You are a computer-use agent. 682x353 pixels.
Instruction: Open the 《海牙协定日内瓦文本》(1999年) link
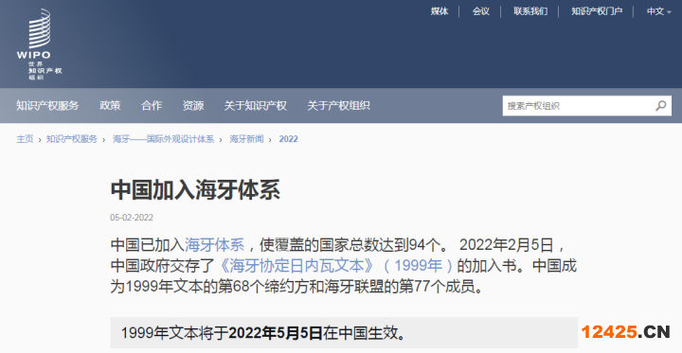335,266
